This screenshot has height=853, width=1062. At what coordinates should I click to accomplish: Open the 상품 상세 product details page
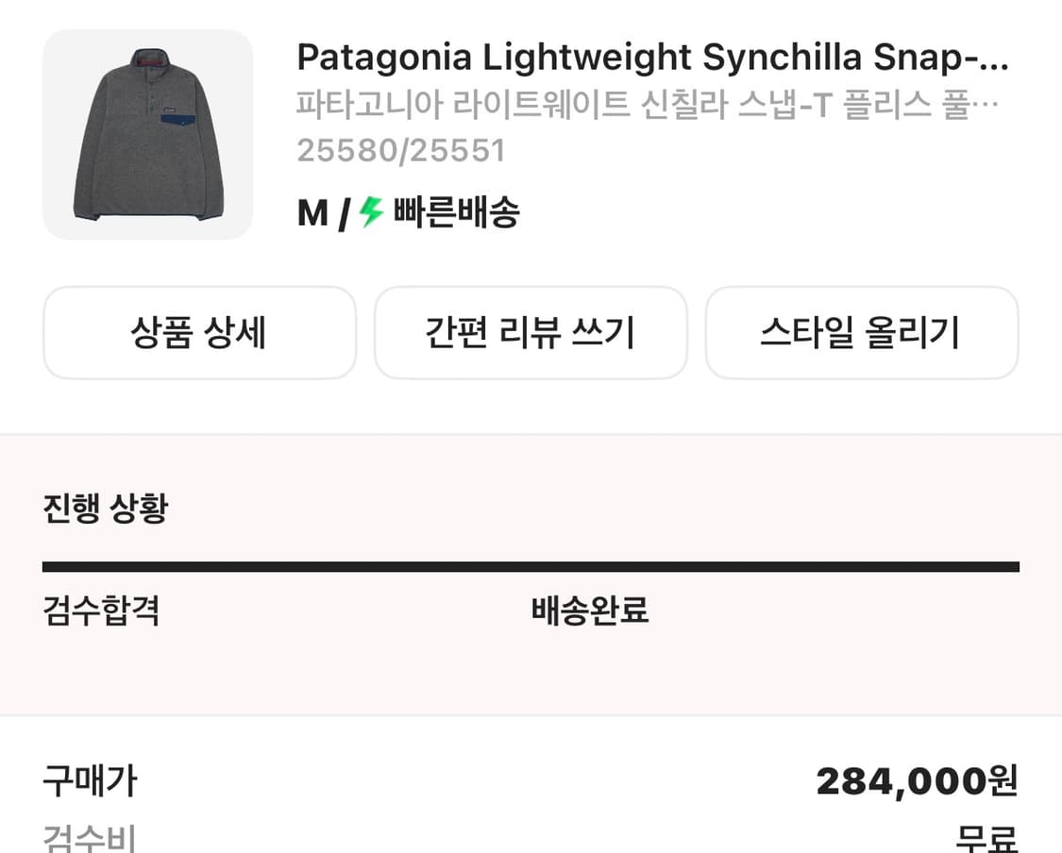pyautogui.click(x=198, y=333)
